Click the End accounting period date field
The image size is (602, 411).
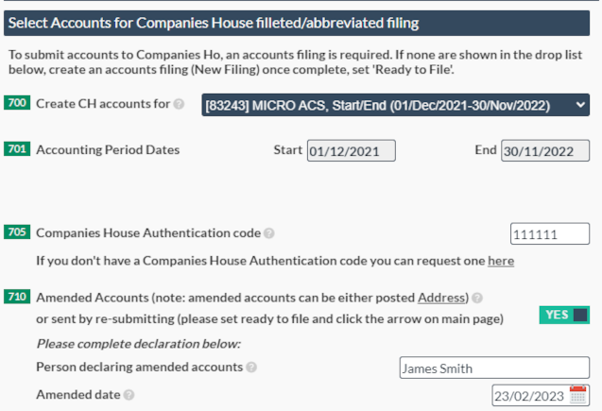544,150
